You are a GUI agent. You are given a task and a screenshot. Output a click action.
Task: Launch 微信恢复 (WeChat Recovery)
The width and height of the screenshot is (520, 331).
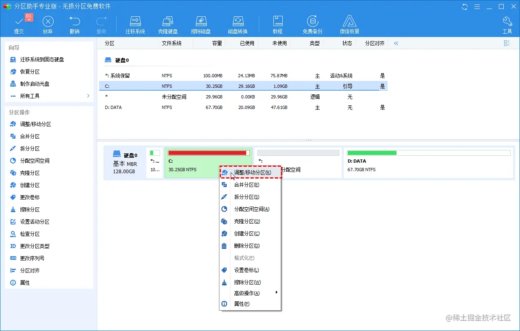349,24
